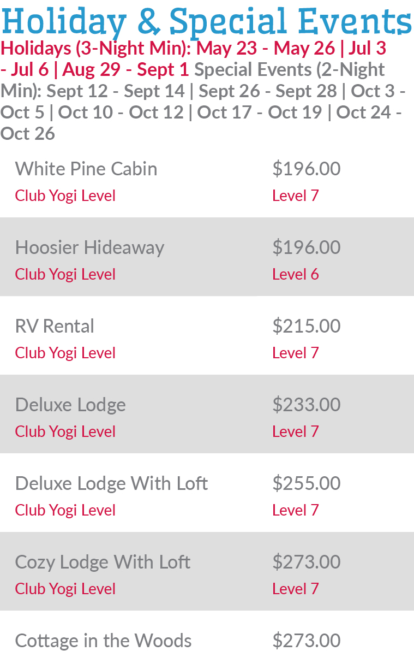Click the $215.00 RV Rental price

307,326
